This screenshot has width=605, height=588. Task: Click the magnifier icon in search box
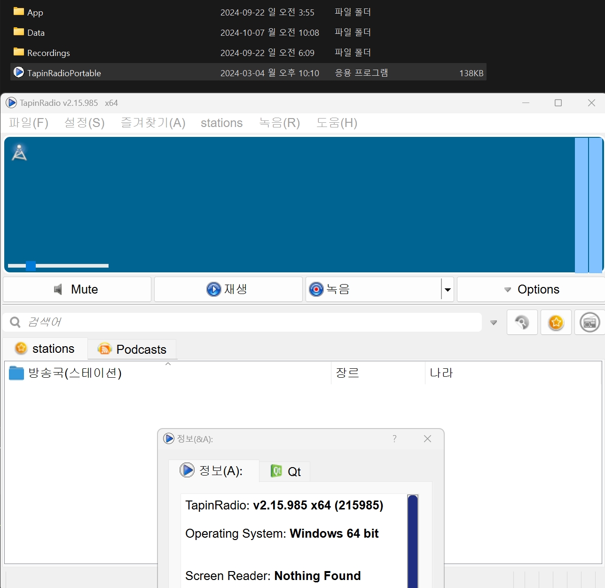coord(15,322)
